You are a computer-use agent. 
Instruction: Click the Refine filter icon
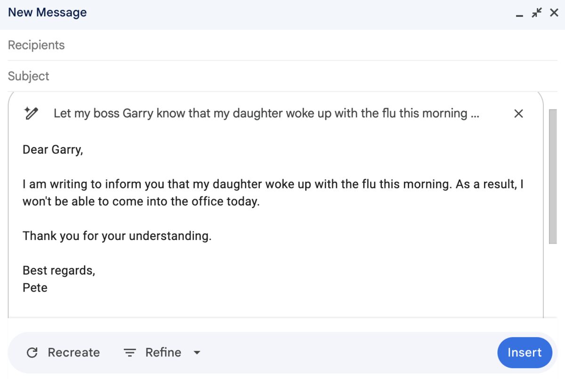pos(129,352)
